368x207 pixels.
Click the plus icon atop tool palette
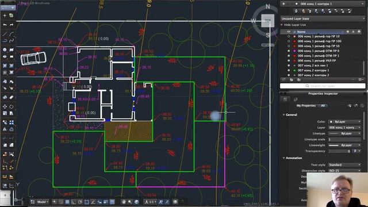pyautogui.click(x=5, y=16)
